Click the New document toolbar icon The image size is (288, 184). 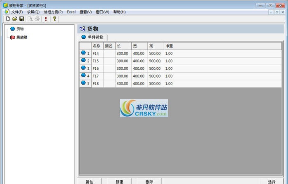tap(7, 19)
